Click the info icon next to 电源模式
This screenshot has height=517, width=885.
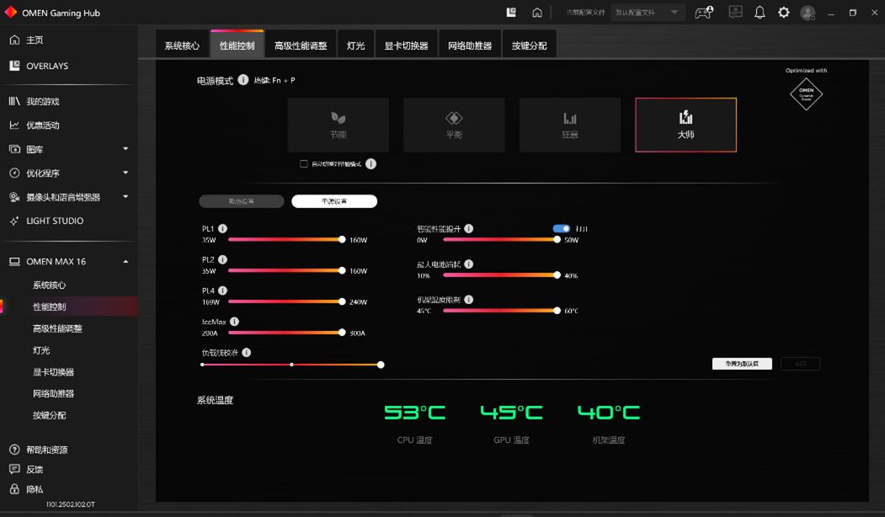pyautogui.click(x=243, y=80)
